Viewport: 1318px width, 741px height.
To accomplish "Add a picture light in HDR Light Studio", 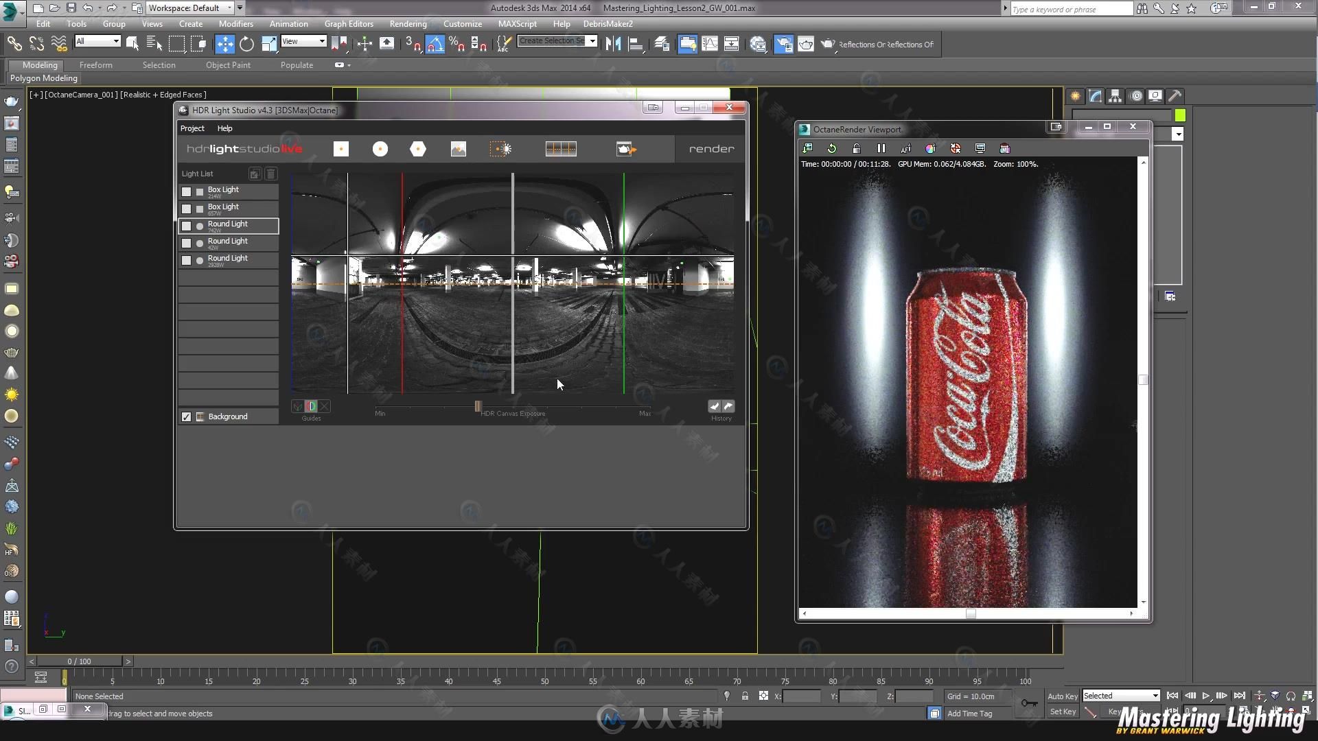I will (458, 149).
